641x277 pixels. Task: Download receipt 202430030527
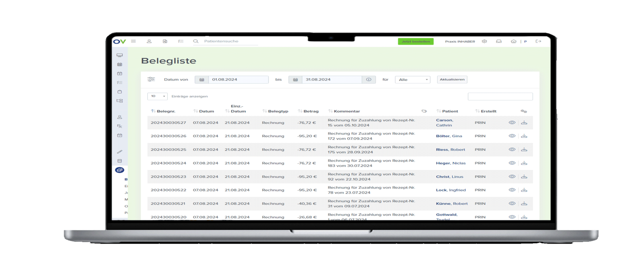524,123
